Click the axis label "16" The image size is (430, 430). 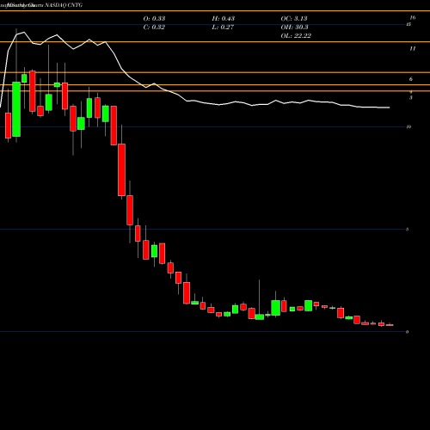[413, 18]
